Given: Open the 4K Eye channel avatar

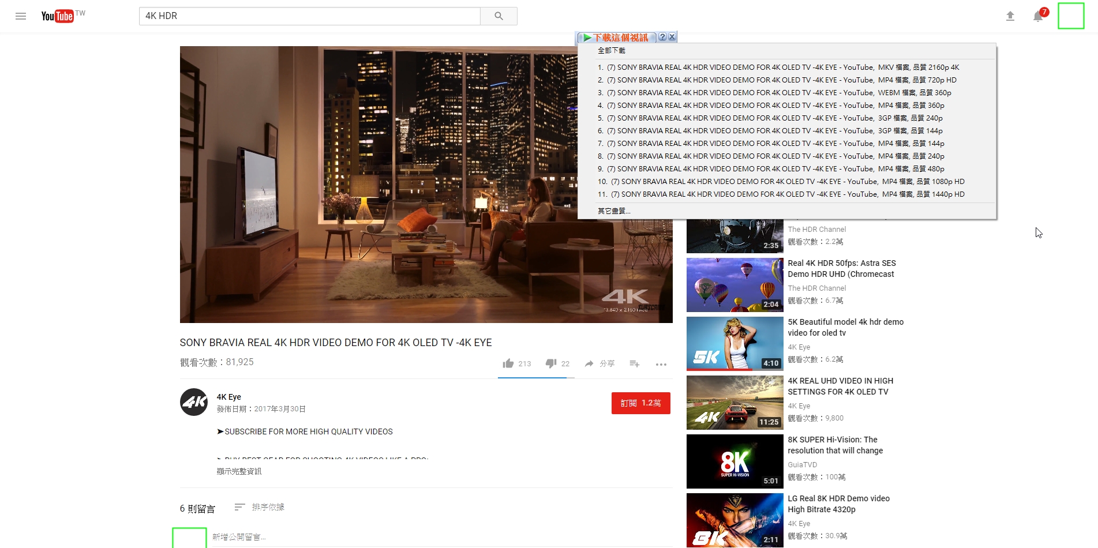Looking at the screenshot, I should 194,402.
